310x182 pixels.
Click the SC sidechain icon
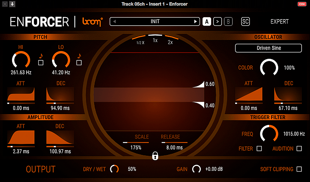(245, 22)
